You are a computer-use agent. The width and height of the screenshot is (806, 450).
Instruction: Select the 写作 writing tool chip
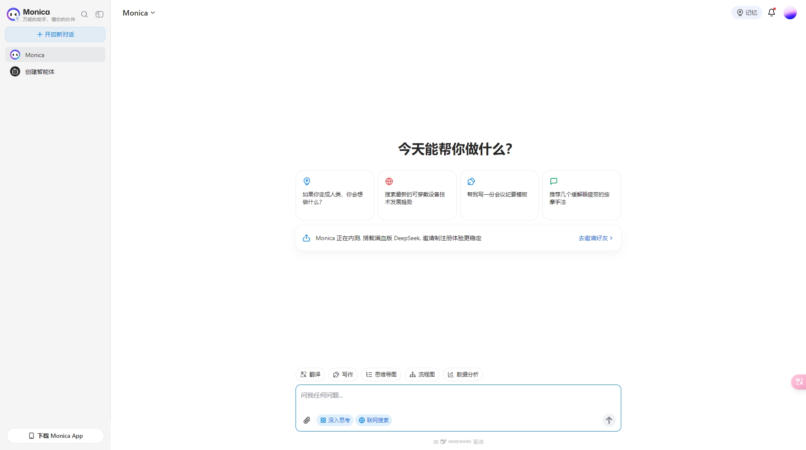point(343,374)
